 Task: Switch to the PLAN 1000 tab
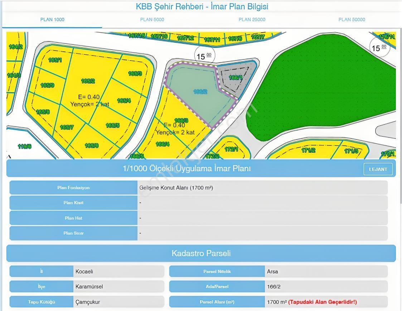[x=52, y=19]
